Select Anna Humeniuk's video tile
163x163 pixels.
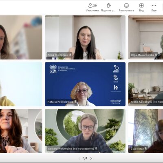85,37
